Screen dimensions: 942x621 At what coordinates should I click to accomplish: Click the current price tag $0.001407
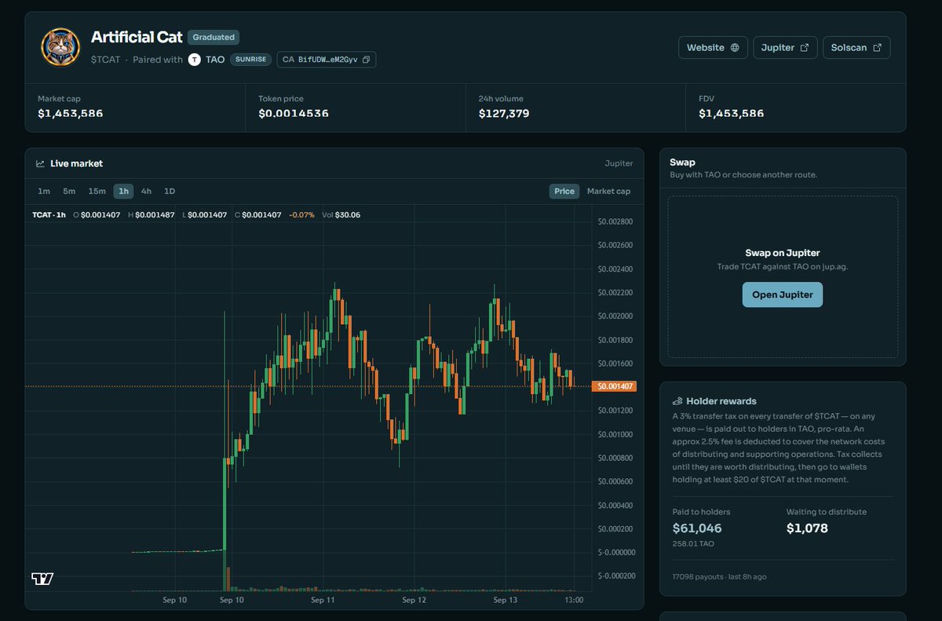click(615, 386)
